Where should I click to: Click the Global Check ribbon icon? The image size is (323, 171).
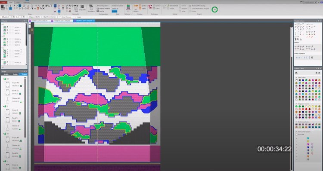click(x=173, y=6)
